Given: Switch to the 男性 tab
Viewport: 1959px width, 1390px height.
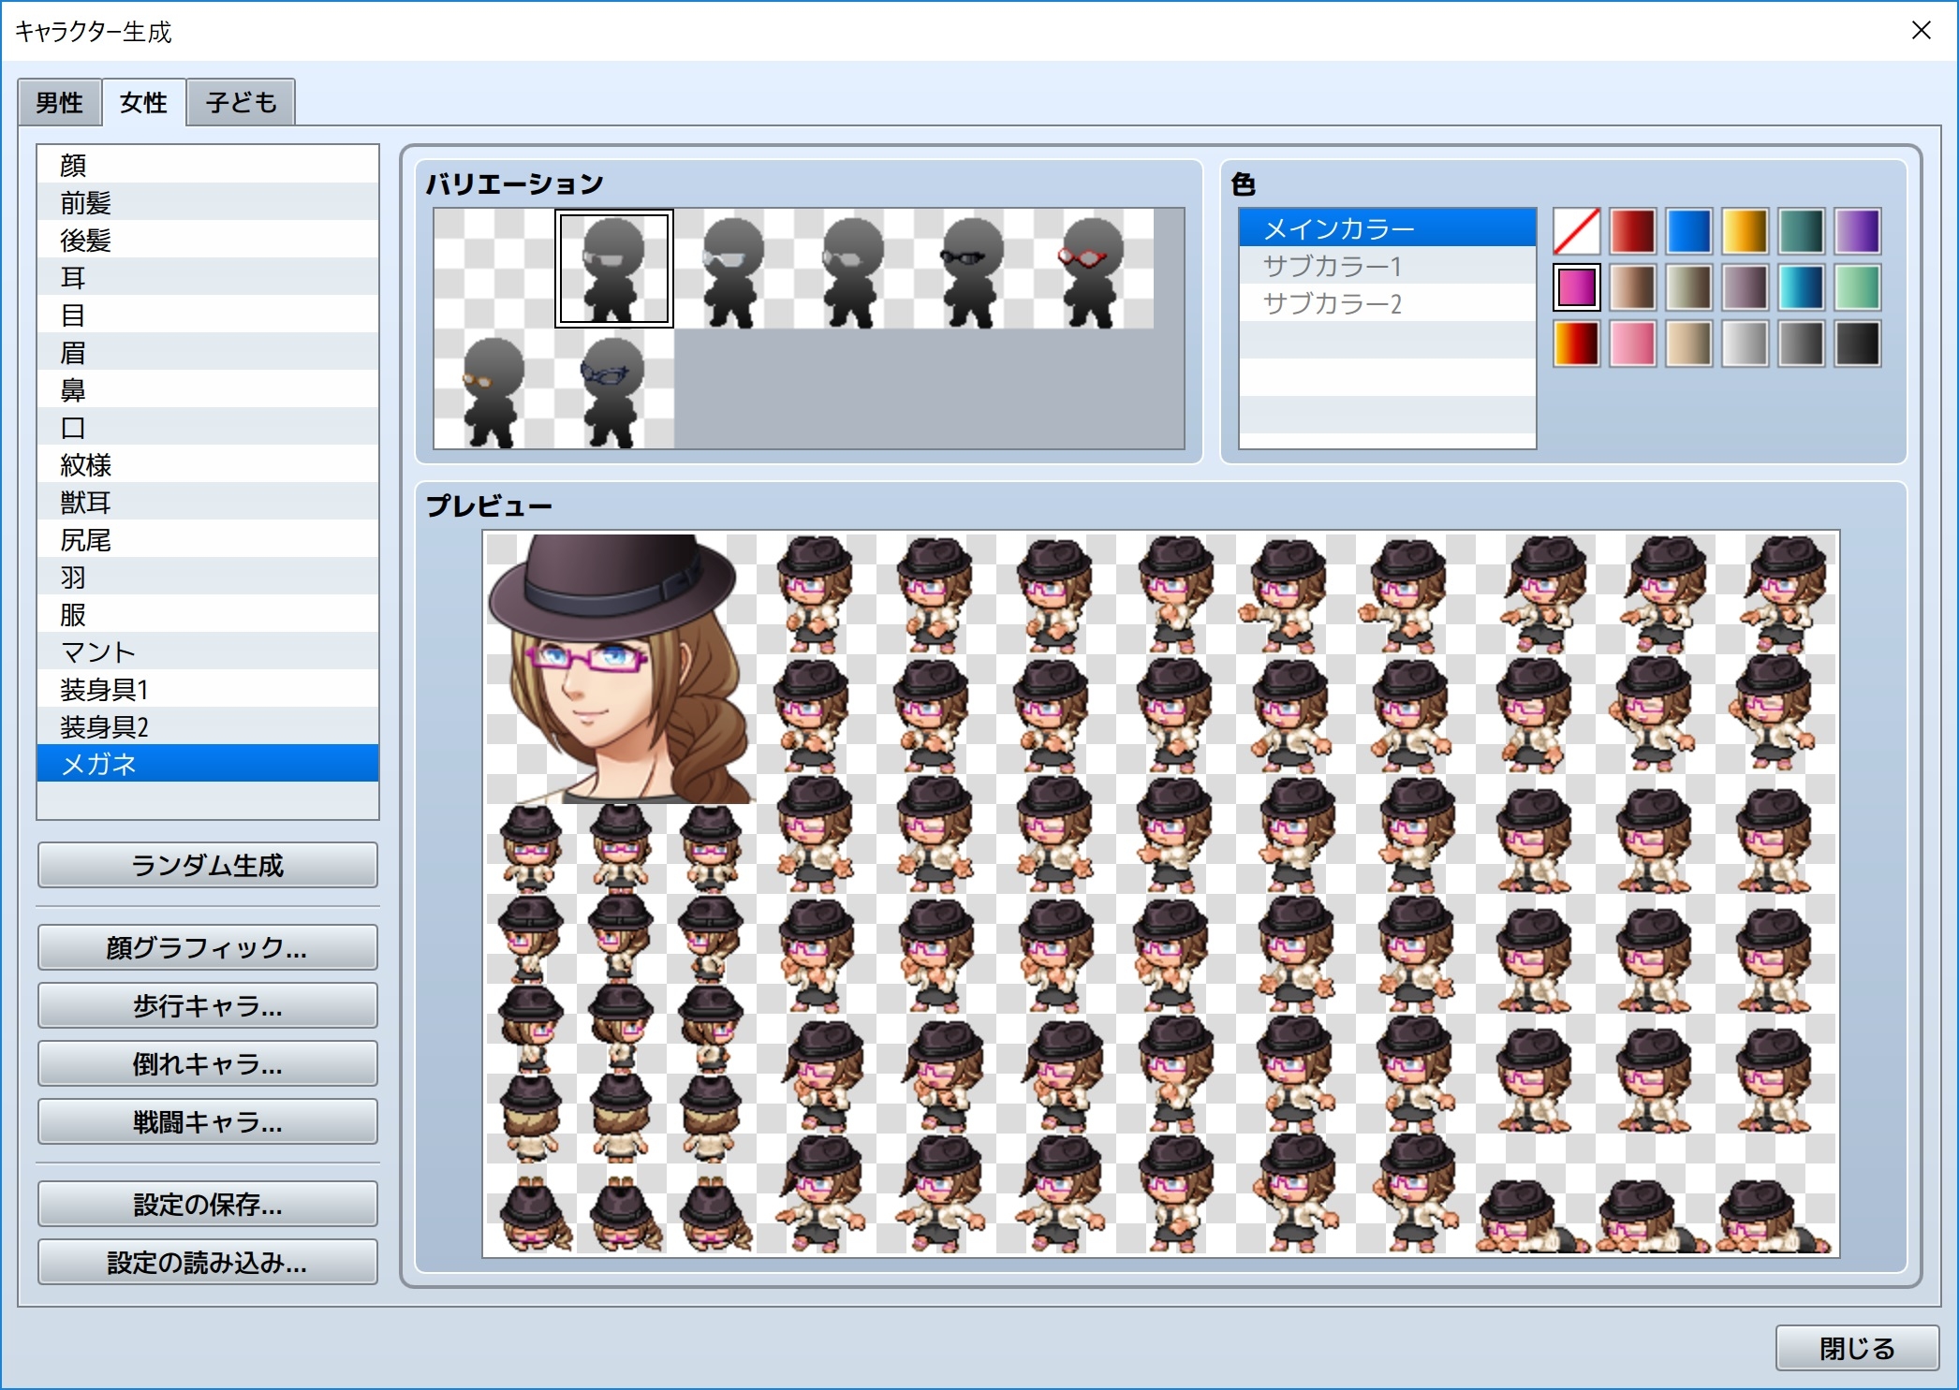Looking at the screenshot, I should coord(59,102).
